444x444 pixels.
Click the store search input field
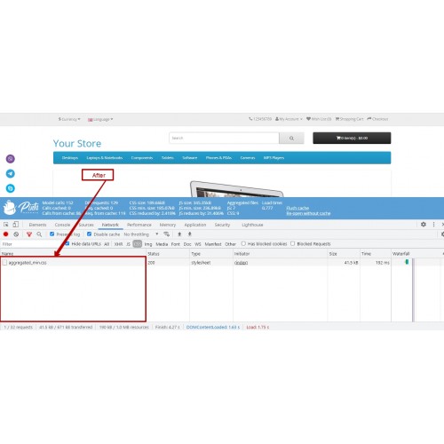pyautogui.click(x=224, y=138)
